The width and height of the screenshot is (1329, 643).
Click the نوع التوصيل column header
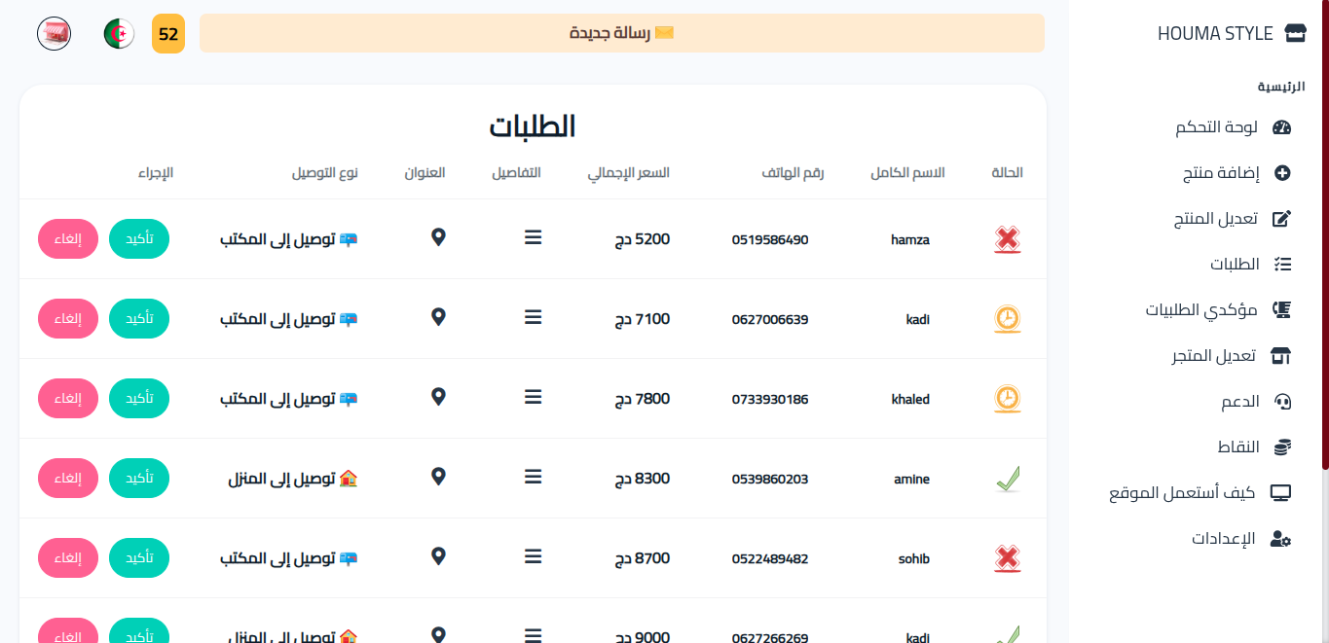tap(324, 172)
